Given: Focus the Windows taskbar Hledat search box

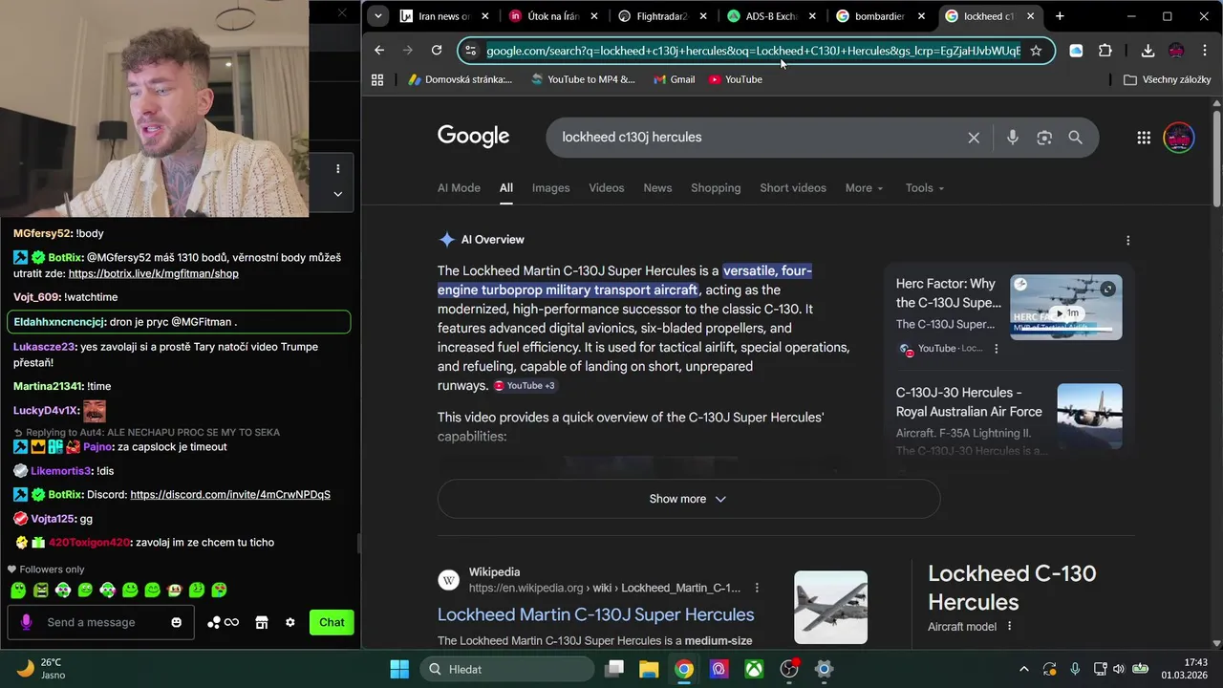Looking at the screenshot, I should [x=506, y=669].
